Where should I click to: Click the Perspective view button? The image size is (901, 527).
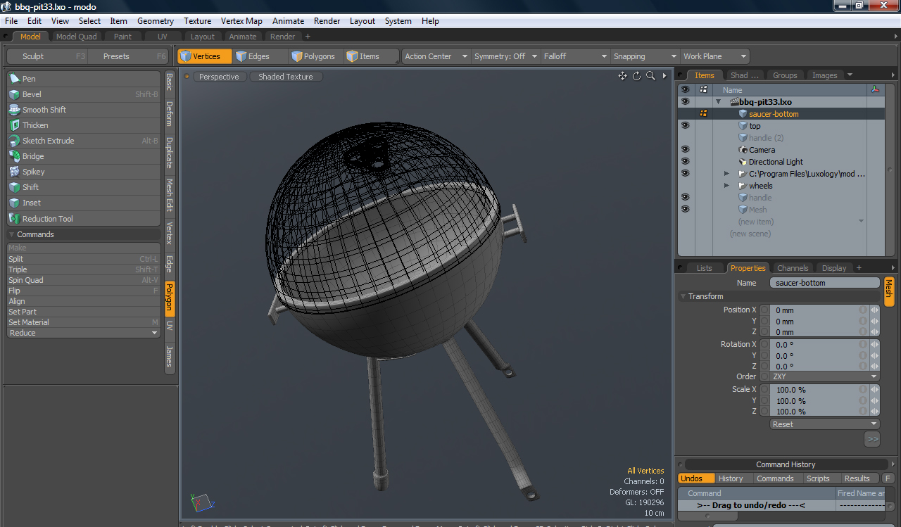pos(219,77)
